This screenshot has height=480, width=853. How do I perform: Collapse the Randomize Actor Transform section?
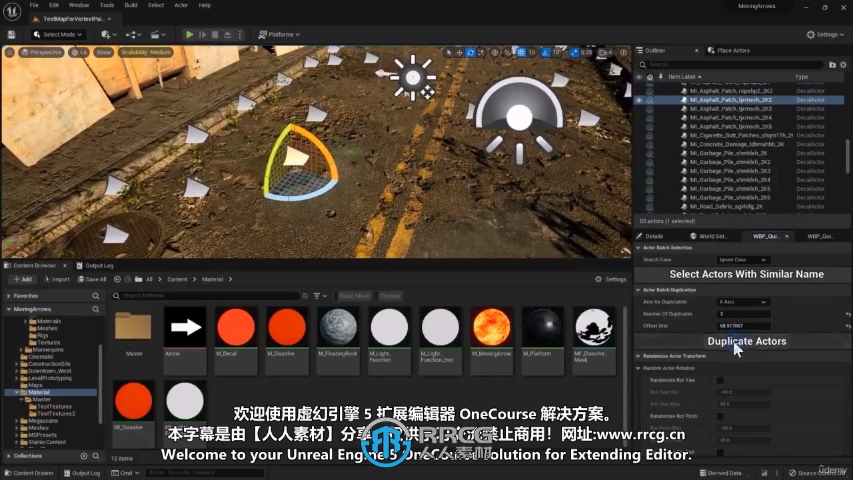[638, 356]
